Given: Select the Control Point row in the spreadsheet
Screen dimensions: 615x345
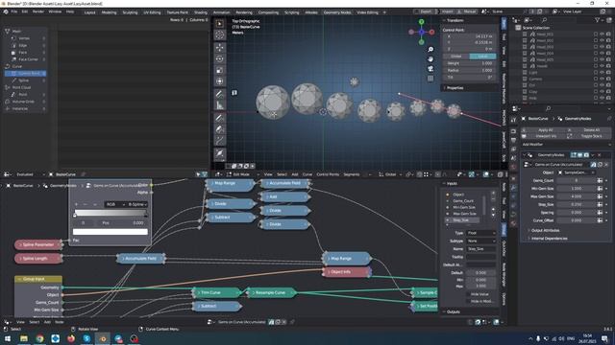Looking at the screenshot, I should [26, 74].
